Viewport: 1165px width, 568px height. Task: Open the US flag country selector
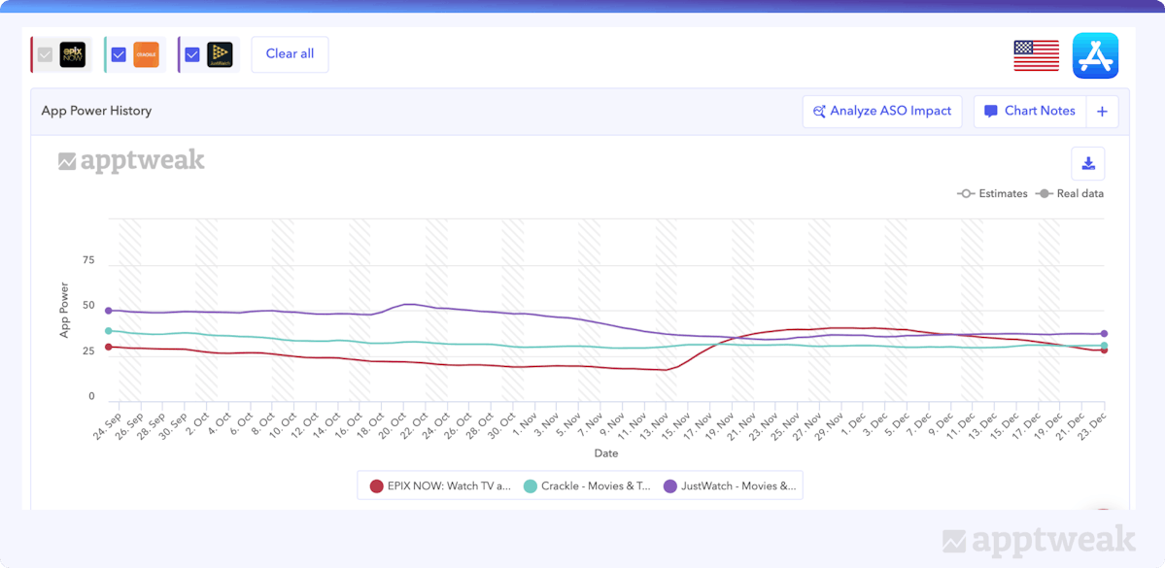tap(1036, 55)
